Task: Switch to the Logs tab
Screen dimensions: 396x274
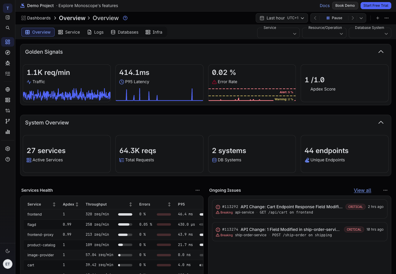Action: tap(95, 32)
